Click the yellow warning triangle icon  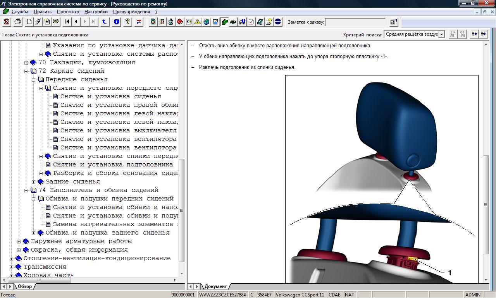[198, 22]
